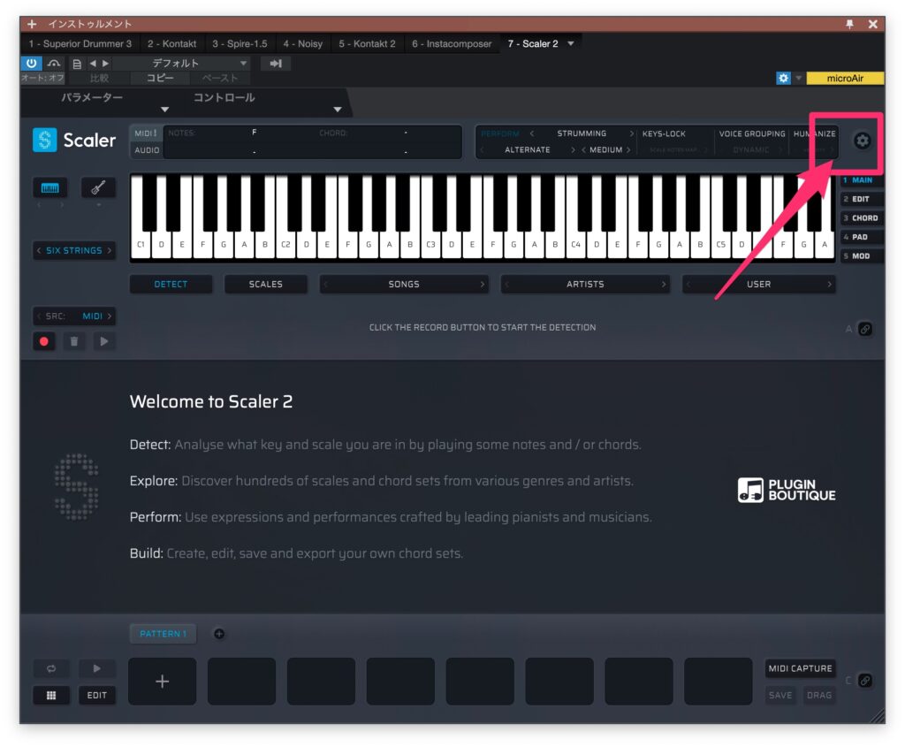Expand the SONGS chord set list
Screen dimensions: 905x747
404,284
